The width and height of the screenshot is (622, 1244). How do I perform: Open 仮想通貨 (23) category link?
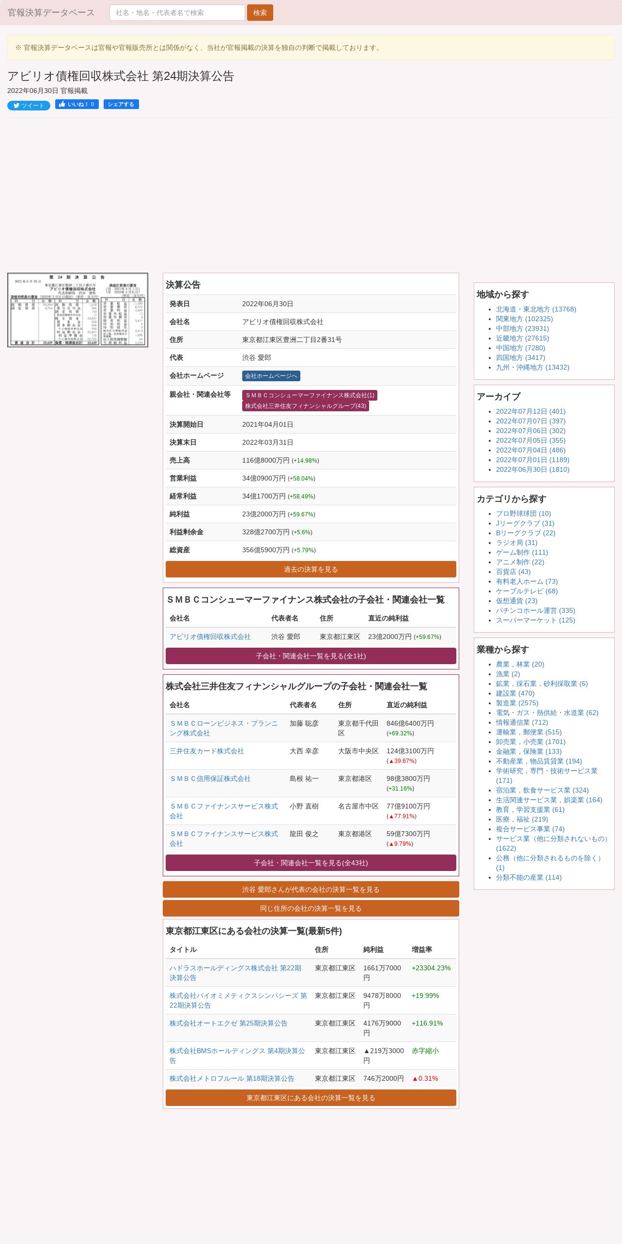[517, 601]
